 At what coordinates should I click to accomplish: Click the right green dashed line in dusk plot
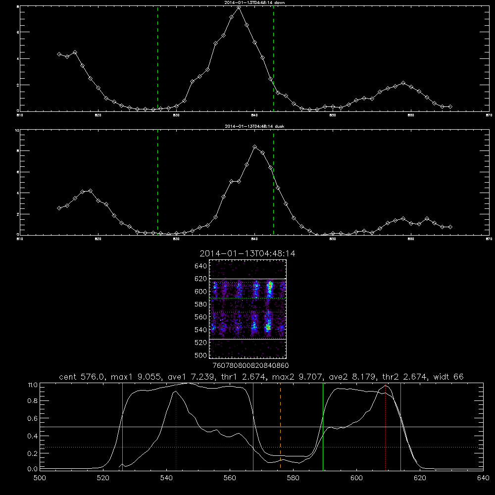pos(273,183)
